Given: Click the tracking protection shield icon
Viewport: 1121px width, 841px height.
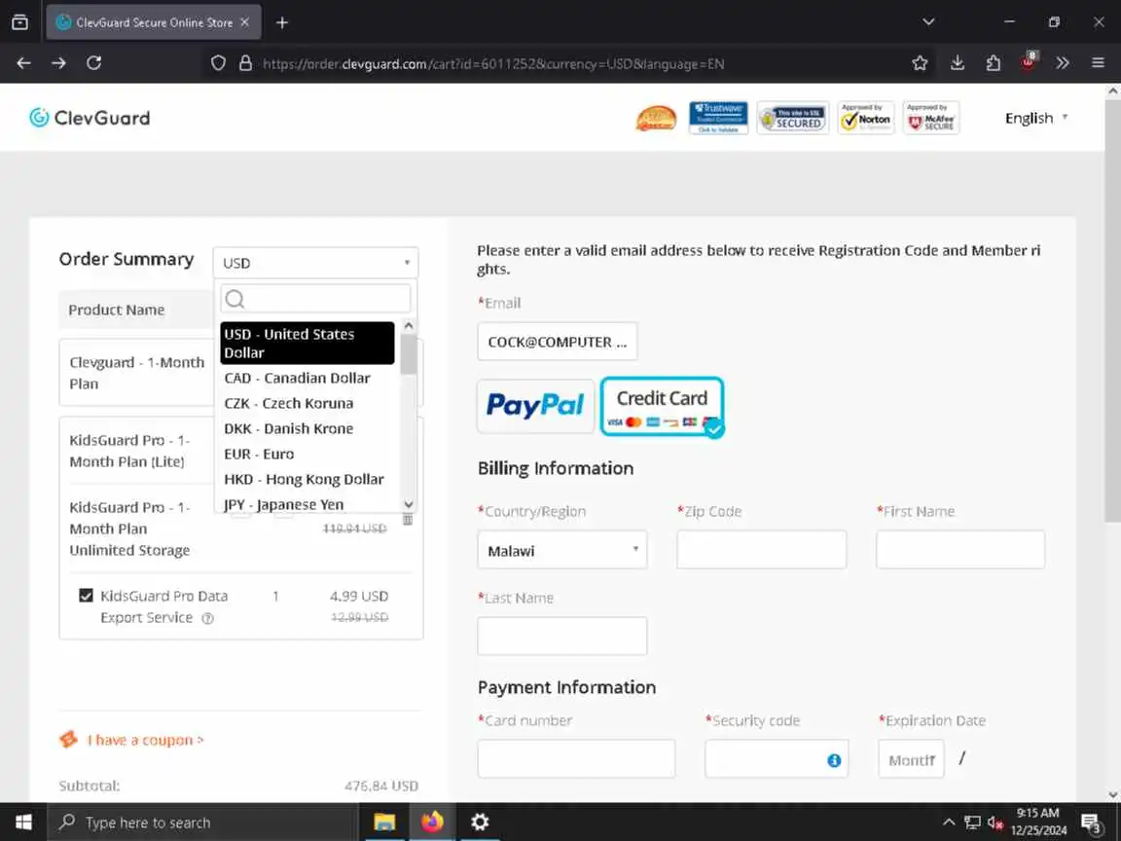Looking at the screenshot, I should pyautogui.click(x=218, y=63).
